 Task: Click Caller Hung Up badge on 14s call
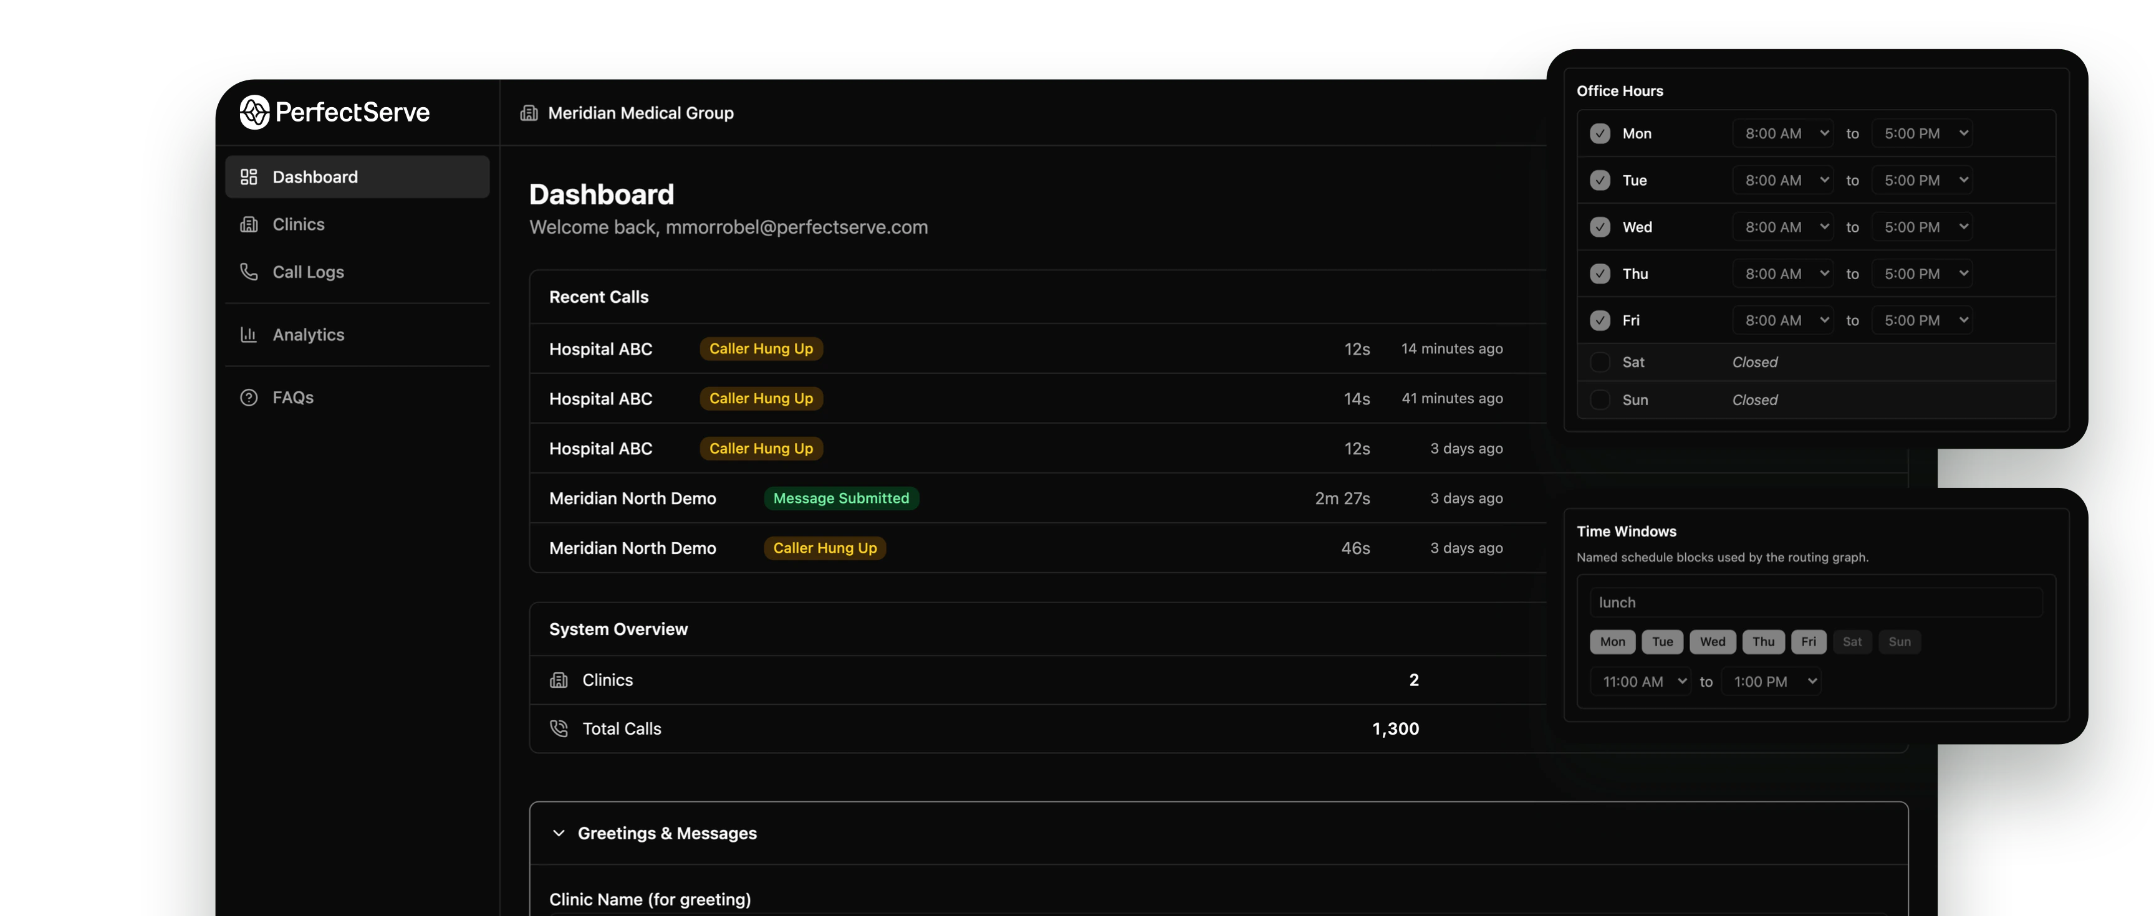tap(761, 399)
